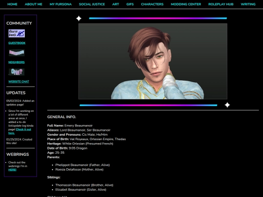263x197 pixels.
Task: Open the Social Justice section
Action: tap(92, 4)
